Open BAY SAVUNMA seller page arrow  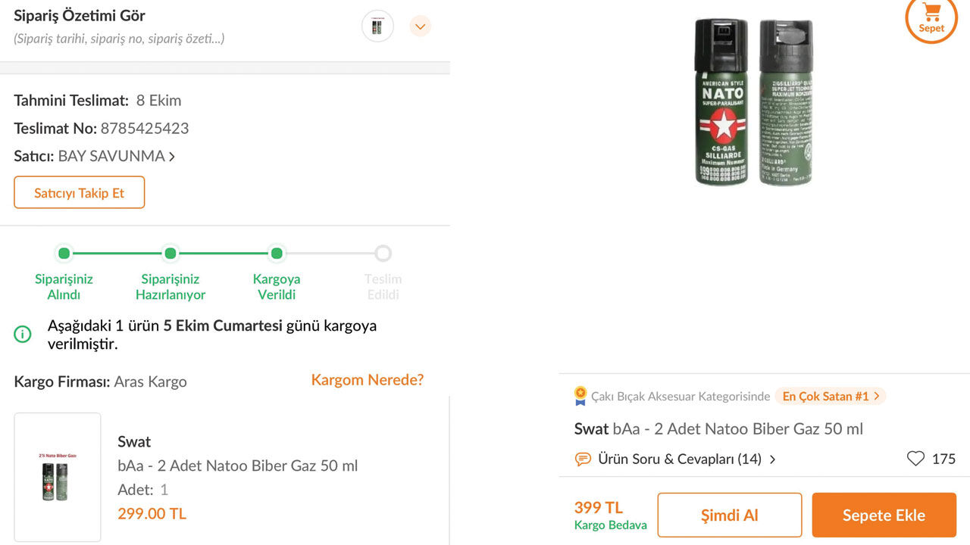pyautogui.click(x=172, y=157)
